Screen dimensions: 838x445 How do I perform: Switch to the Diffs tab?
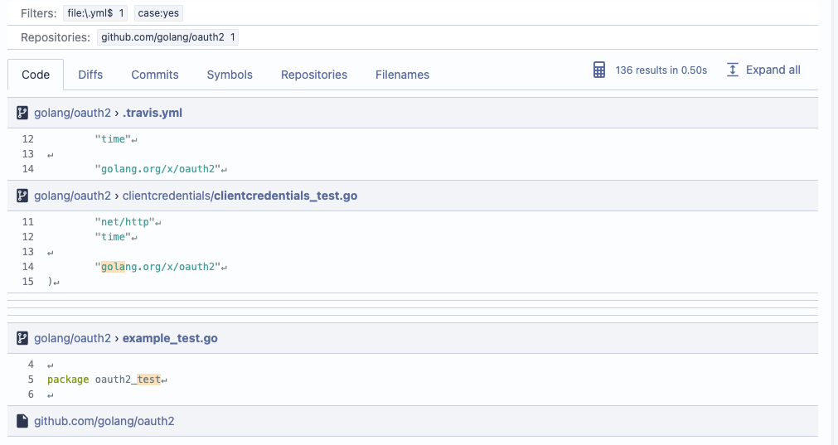(x=90, y=75)
